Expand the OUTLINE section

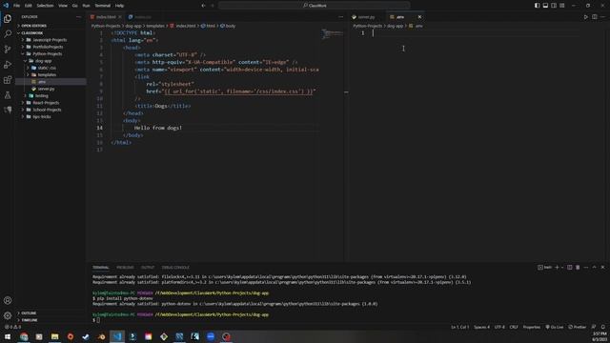click(x=29, y=313)
